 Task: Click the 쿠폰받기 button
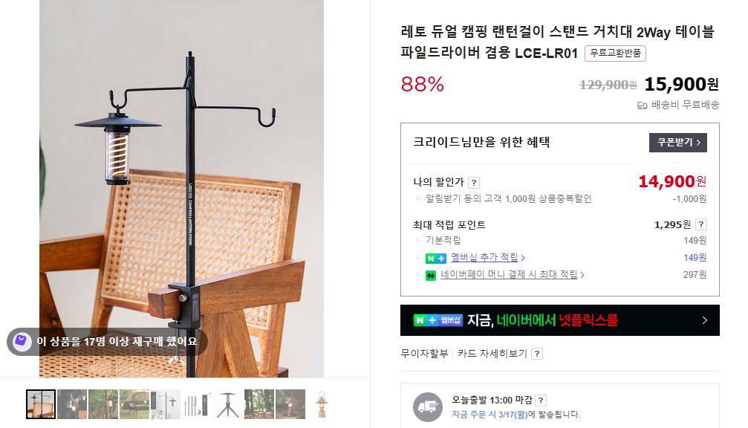[x=678, y=143]
